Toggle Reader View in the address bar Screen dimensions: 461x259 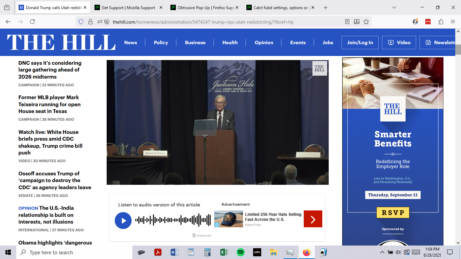(347, 22)
